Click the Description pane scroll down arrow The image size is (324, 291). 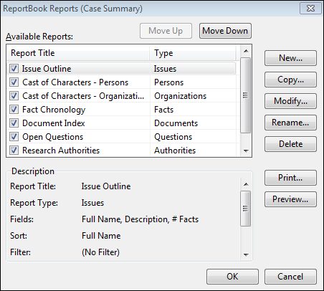tap(246, 255)
